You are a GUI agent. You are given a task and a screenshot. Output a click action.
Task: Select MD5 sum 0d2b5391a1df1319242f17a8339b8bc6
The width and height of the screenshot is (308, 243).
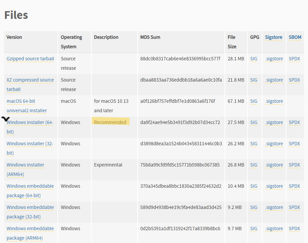click(180, 229)
